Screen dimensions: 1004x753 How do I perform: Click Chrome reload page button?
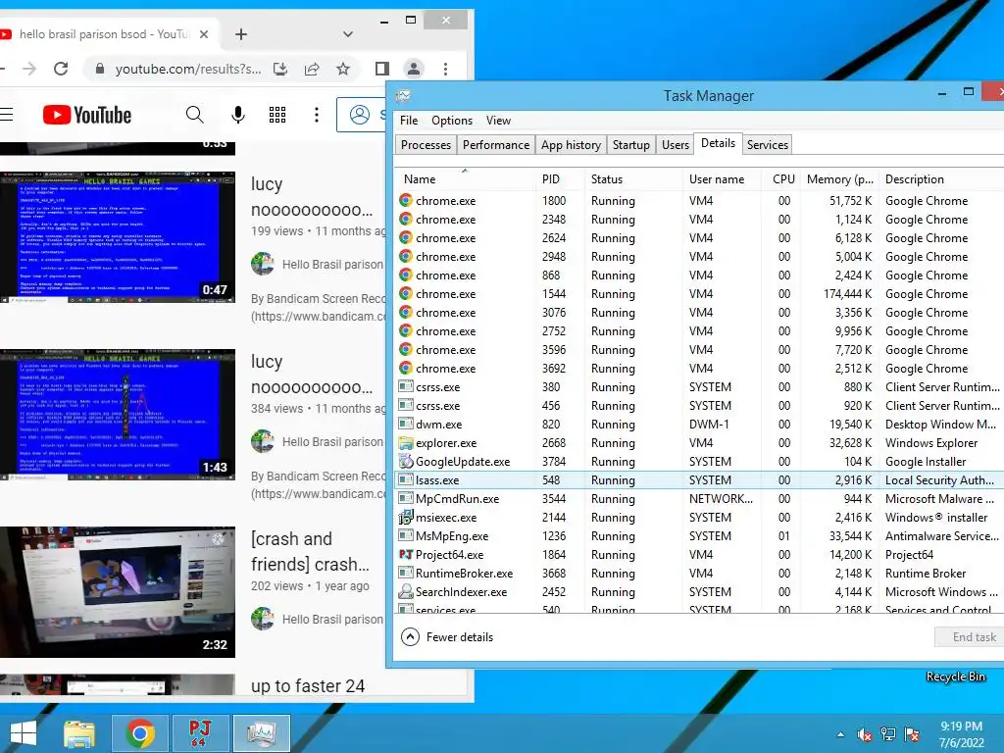pyautogui.click(x=61, y=69)
